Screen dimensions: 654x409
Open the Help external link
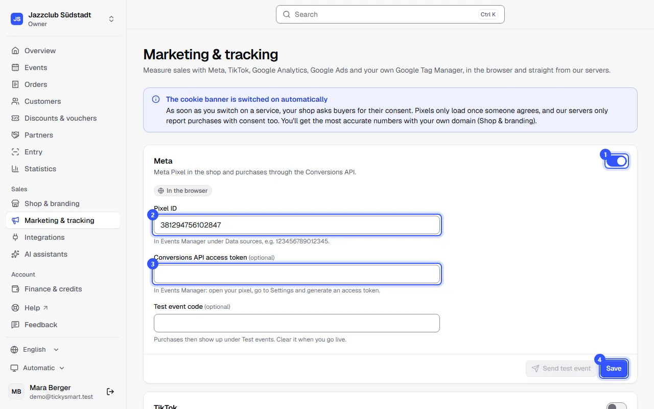click(63, 308)
